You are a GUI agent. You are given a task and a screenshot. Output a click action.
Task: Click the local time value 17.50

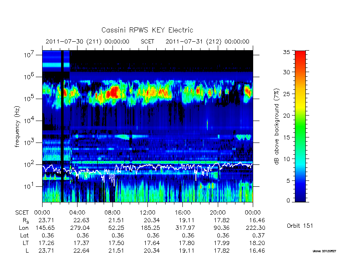(x=117, y=243)
